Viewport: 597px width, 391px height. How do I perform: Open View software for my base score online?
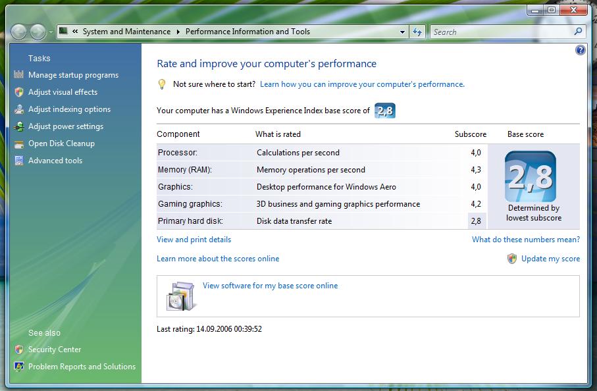(270, 286)
